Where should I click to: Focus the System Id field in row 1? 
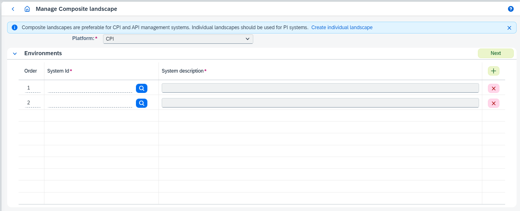point(90,88)
